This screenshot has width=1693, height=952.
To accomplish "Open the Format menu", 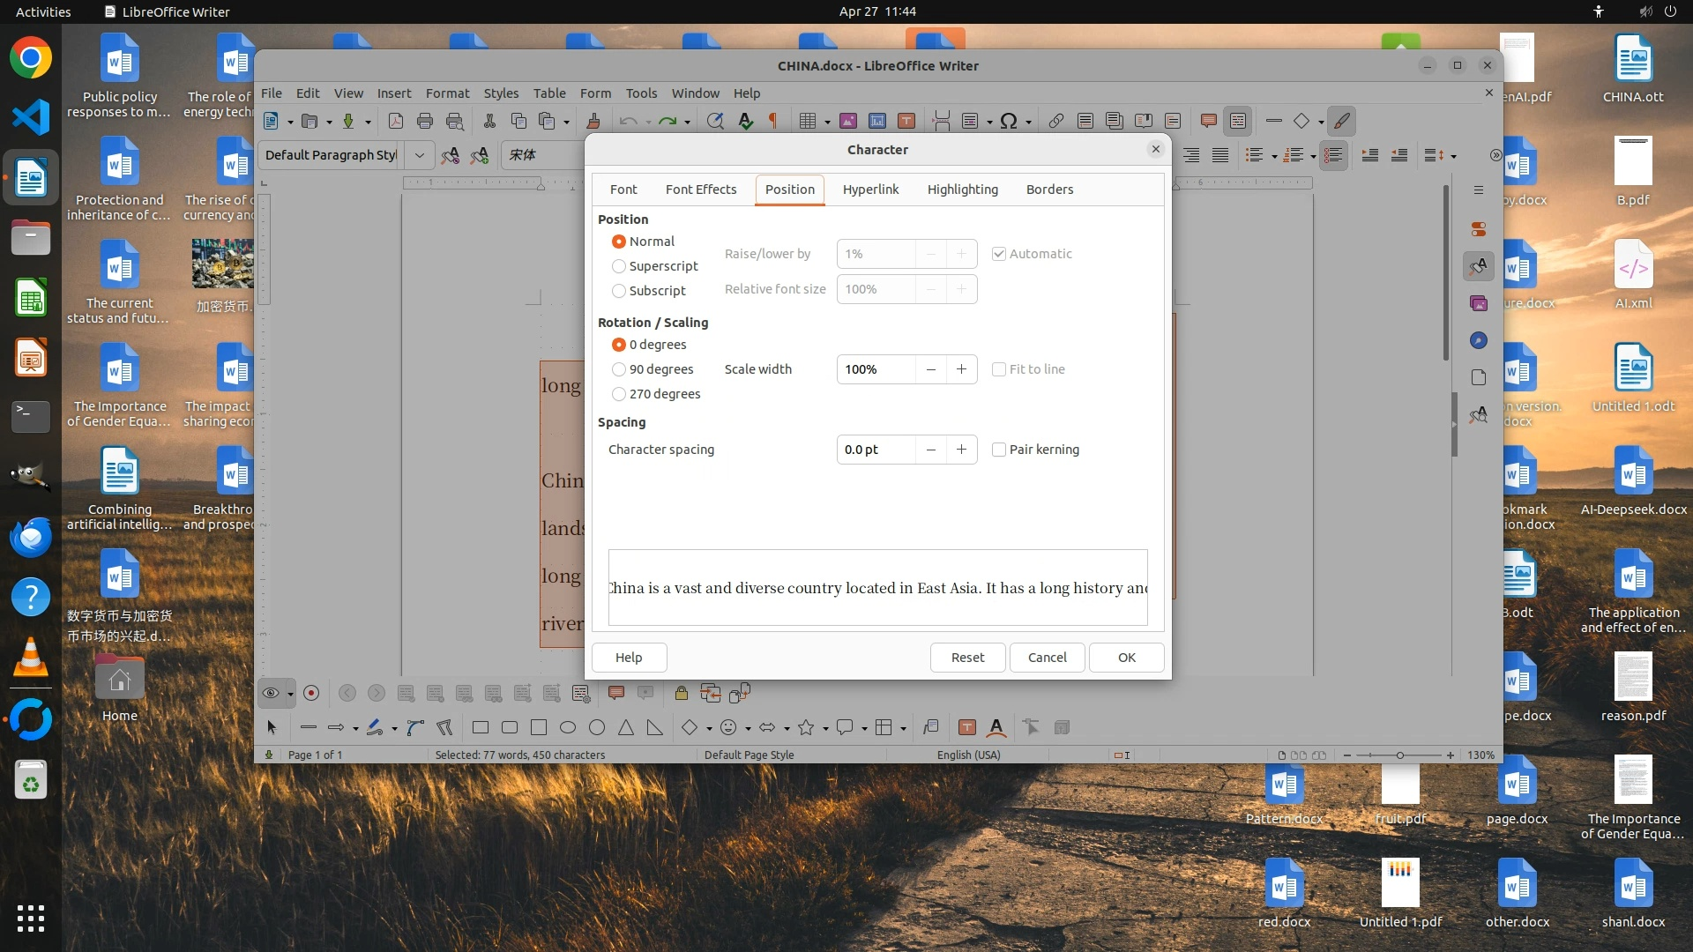I will click(447, 93).
